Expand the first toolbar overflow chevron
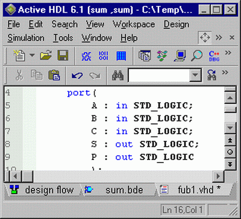This screenshot has height=219, width=241. pos(228,53)
